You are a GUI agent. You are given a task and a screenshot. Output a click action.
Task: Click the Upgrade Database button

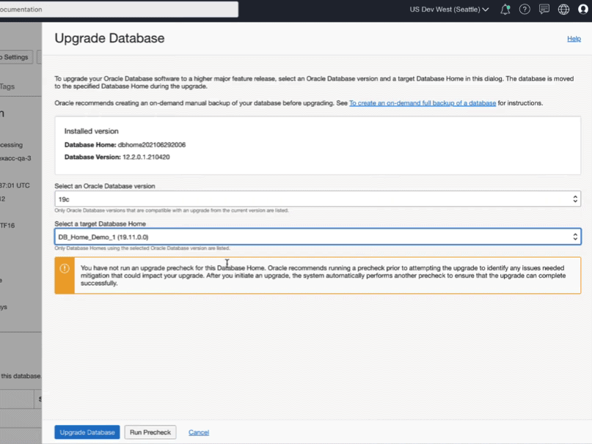point(87,432)
